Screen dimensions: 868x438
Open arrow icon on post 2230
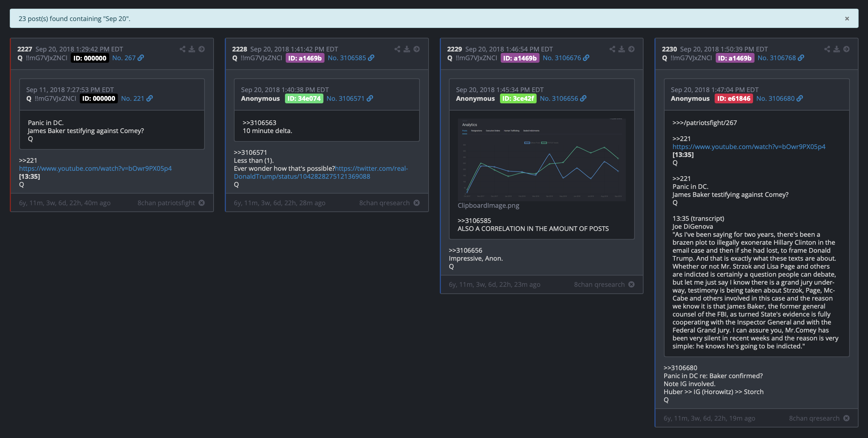coord(846,49)
